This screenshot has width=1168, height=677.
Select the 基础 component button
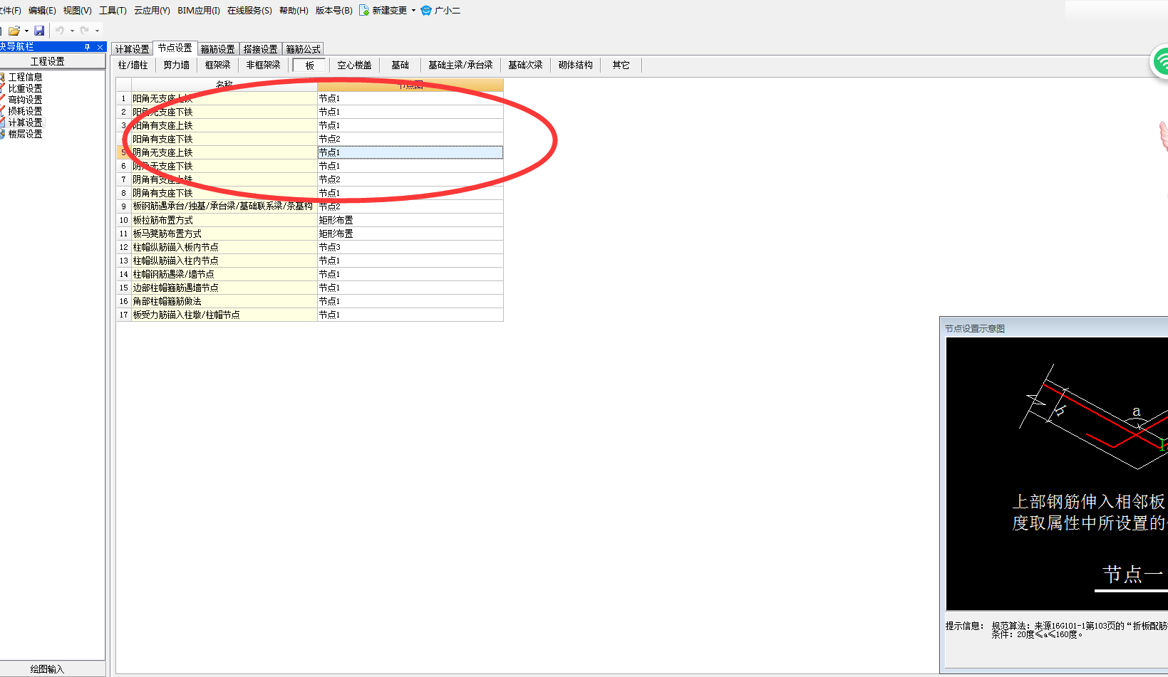pyautogui.click(x=400, y=65)
